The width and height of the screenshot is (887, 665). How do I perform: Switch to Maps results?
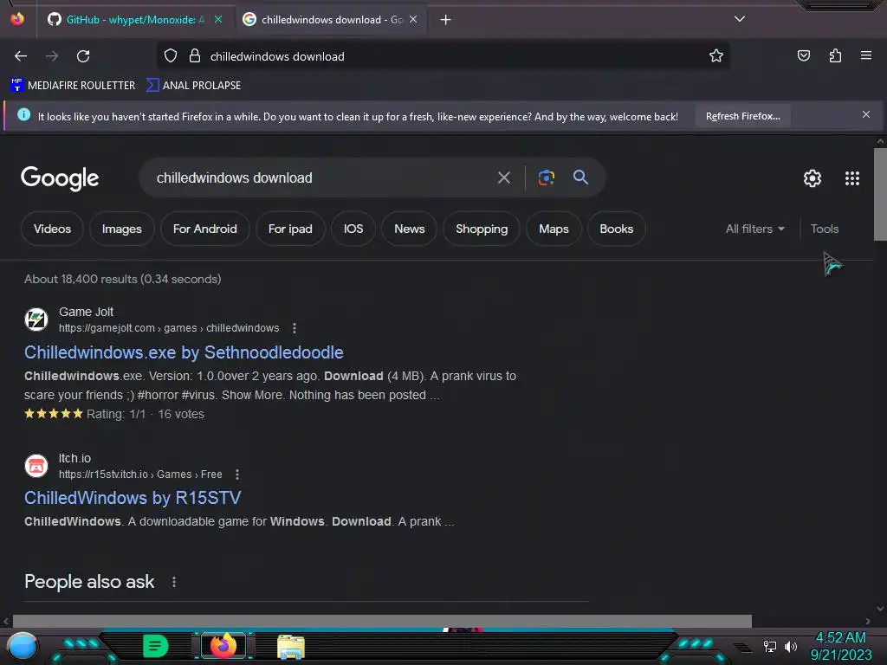click(554, 229)
